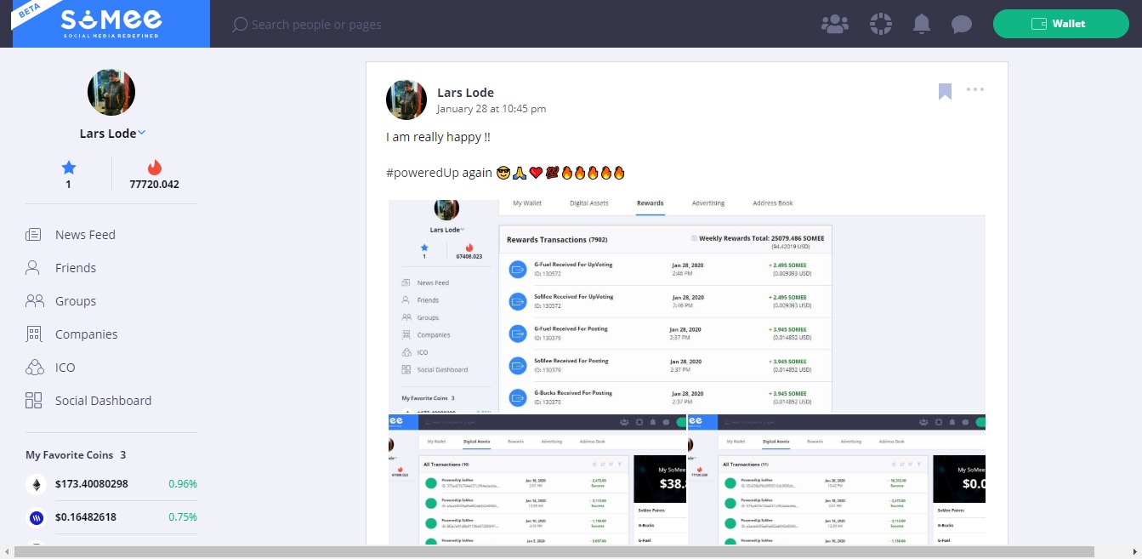Click the green Wallet button
The image size is (1142, 559).
(1061, 24)
